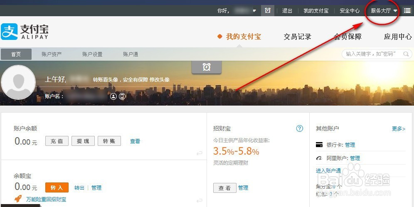Click 管理 next to 阿里账户
This screenshot has height=207, width=414.
[x=355, y=158]
